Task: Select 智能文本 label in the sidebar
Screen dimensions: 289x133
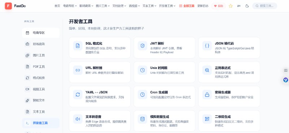Action: [x=39, y=100]
